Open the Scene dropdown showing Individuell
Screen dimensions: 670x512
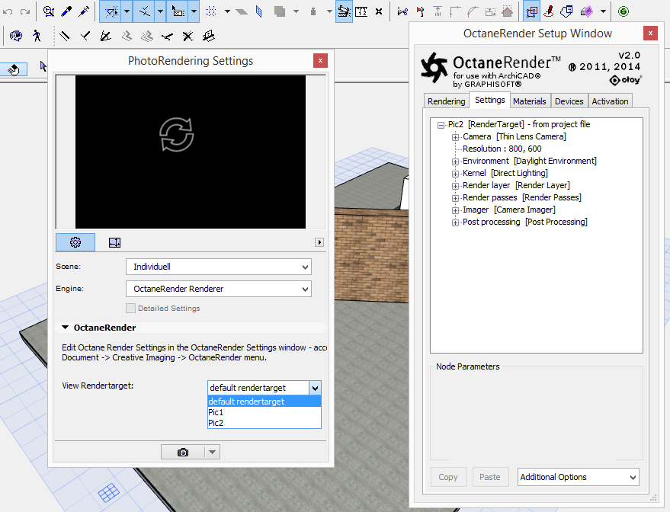tap(218, 267)
